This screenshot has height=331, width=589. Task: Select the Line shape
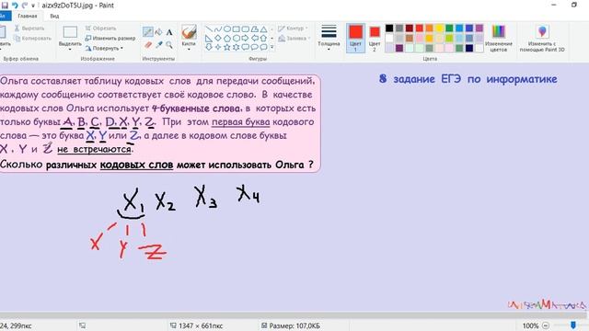click(209, 29)
